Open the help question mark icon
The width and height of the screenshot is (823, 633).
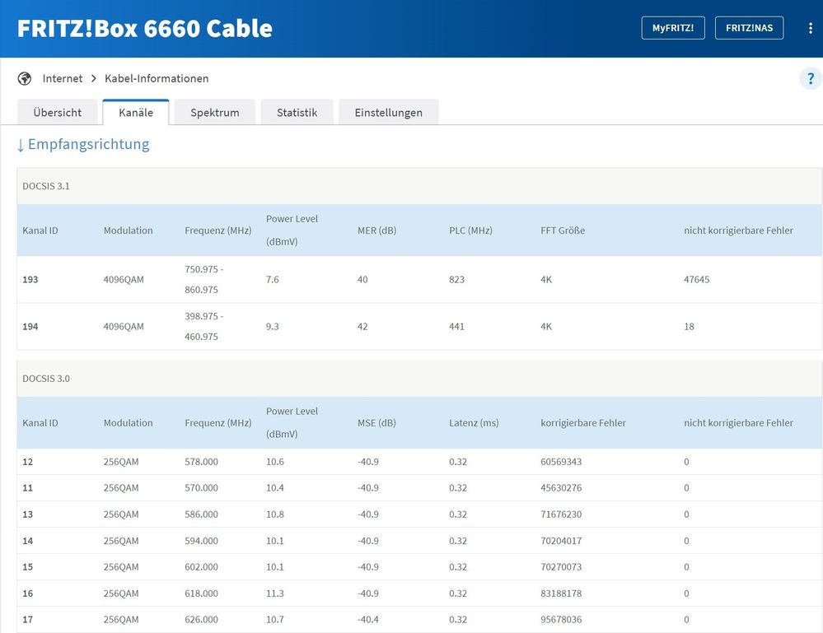[x=810, y=79]
